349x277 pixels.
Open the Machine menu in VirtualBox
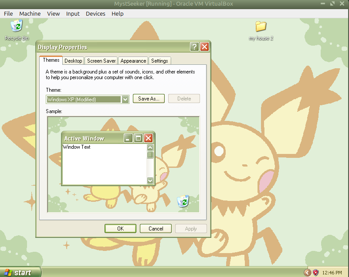30,13
